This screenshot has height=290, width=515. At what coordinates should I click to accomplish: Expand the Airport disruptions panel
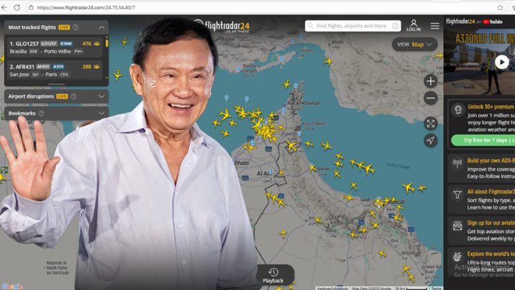(102, 96)
